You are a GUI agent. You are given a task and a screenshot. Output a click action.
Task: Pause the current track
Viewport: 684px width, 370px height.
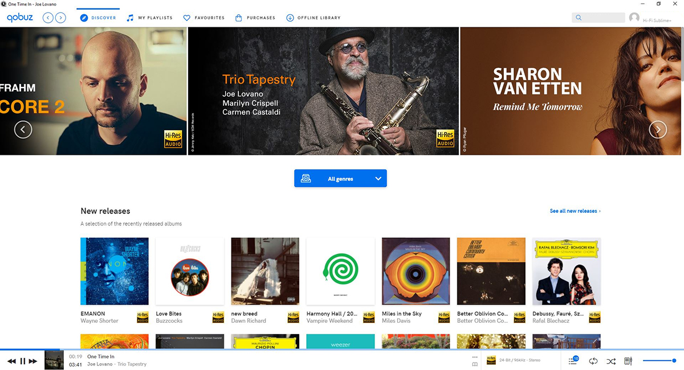tap(23, 361)
